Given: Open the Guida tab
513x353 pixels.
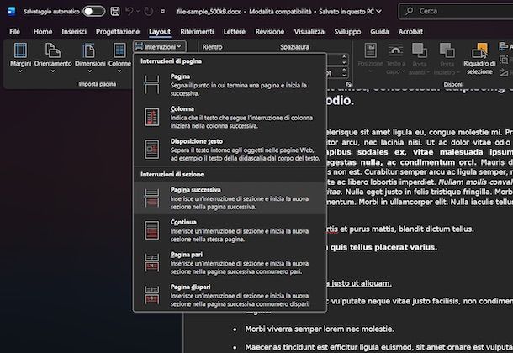Looking at the screenshot, I should tap(379, 32).
